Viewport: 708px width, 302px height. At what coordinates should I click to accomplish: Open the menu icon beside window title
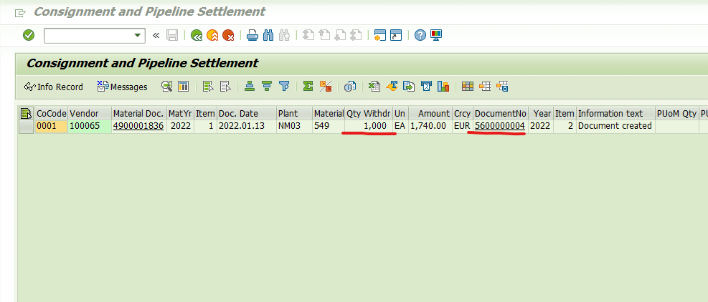[x=20, y=13]
